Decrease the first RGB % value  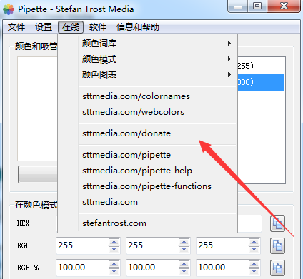click(114, 272)
